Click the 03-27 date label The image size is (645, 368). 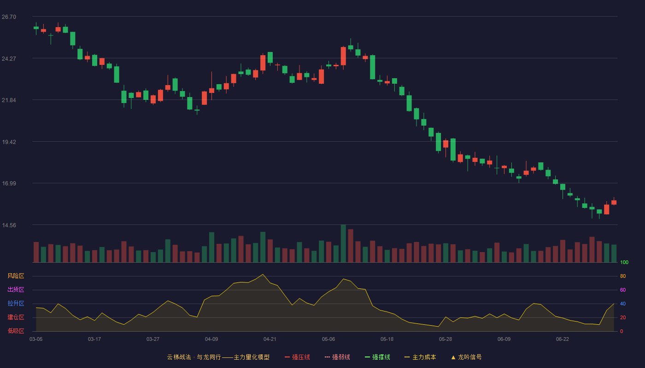pos(153,339)
